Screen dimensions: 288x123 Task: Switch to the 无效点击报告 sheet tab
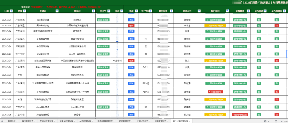(x=143, y=121)
